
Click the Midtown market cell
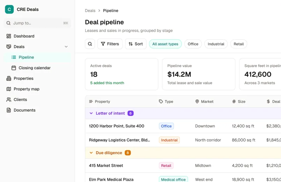(x=203, y=166)
